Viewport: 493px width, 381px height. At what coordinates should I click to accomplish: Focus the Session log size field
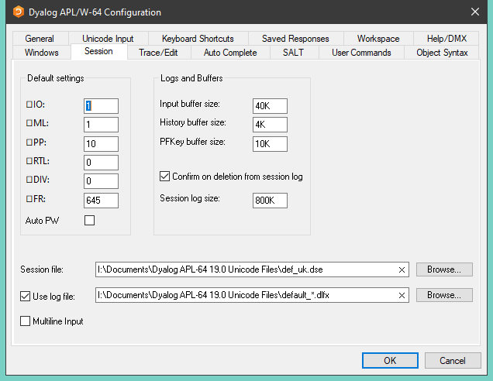(x=270, y=201)
